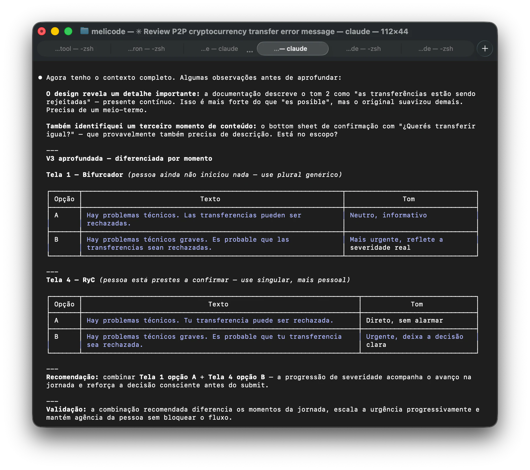Image resolution: width=530 pixels, height=470 pixels.
Task: Switch to the first '...de — -zsh' tab
Action: coord(364,49)
